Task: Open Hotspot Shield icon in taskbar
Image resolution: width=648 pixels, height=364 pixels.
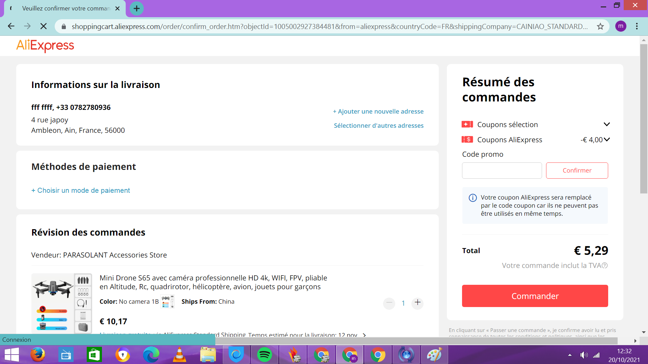Action: (x=236, y=355)
